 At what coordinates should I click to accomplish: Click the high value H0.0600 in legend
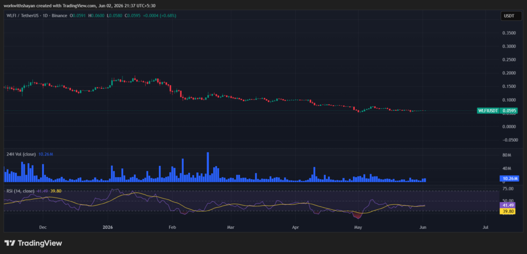pos(96,15)
